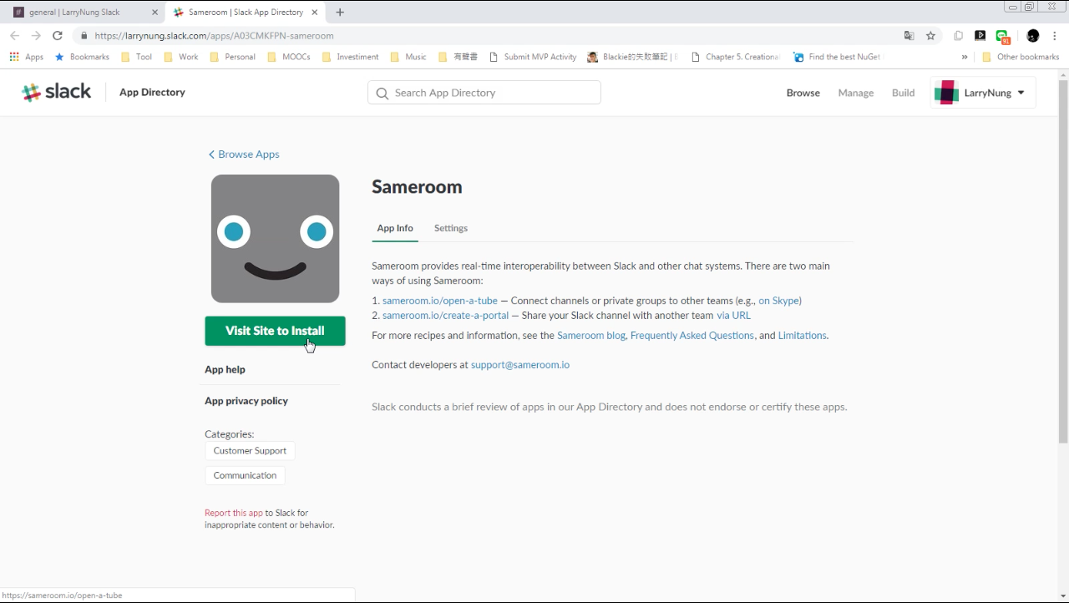
Task: Open the Manage menu item
Action: pyautogui.click(x=856, y=93)
